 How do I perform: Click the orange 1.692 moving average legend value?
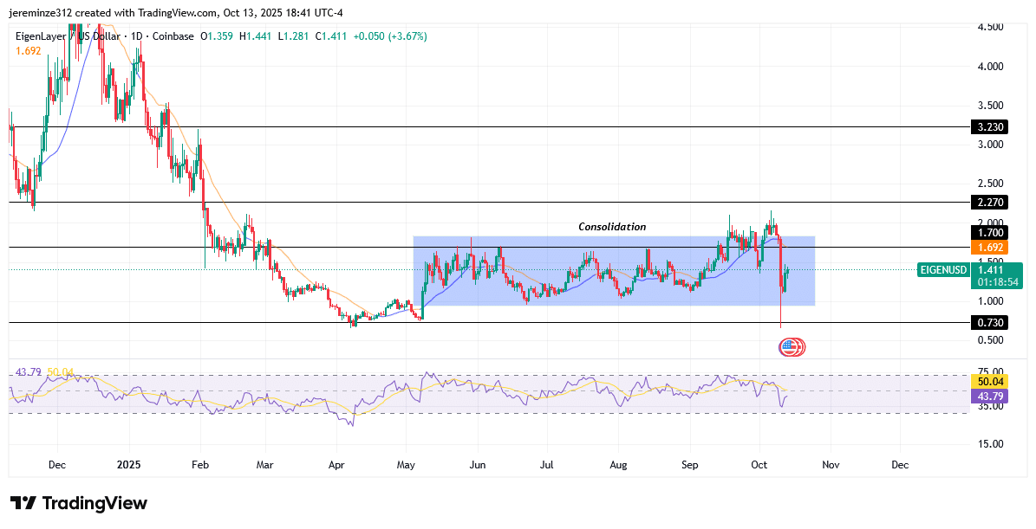tap(29, 51)
